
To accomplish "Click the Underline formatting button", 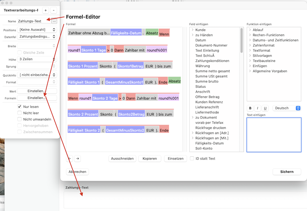I will tap(265, 108).
